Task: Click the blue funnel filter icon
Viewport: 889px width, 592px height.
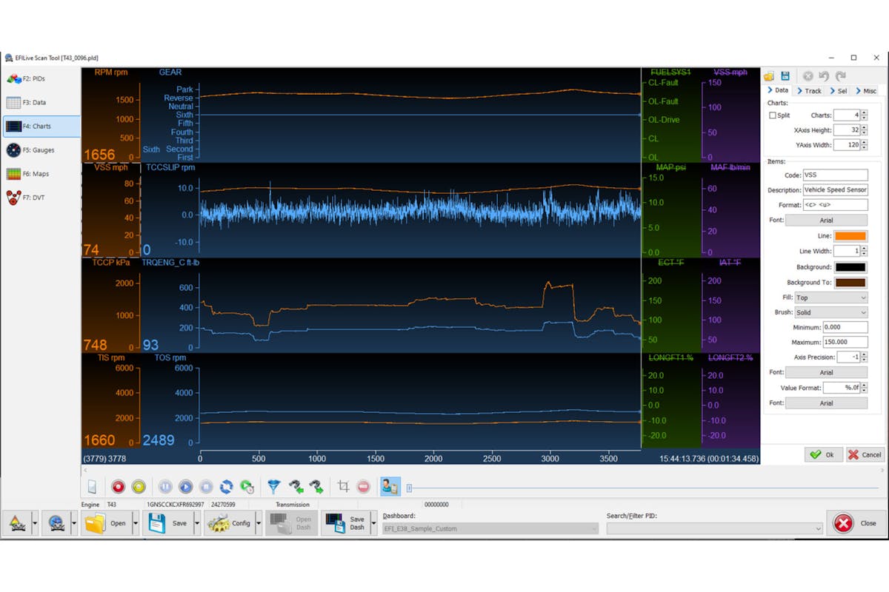Action: [274, 487]
